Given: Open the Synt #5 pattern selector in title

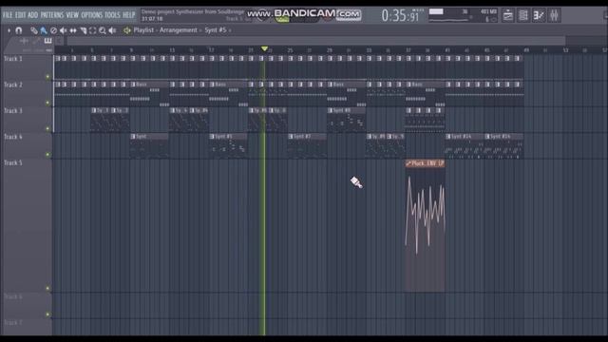Looking at the screenshot, I should pyautogui.click(x=216, y=29).
